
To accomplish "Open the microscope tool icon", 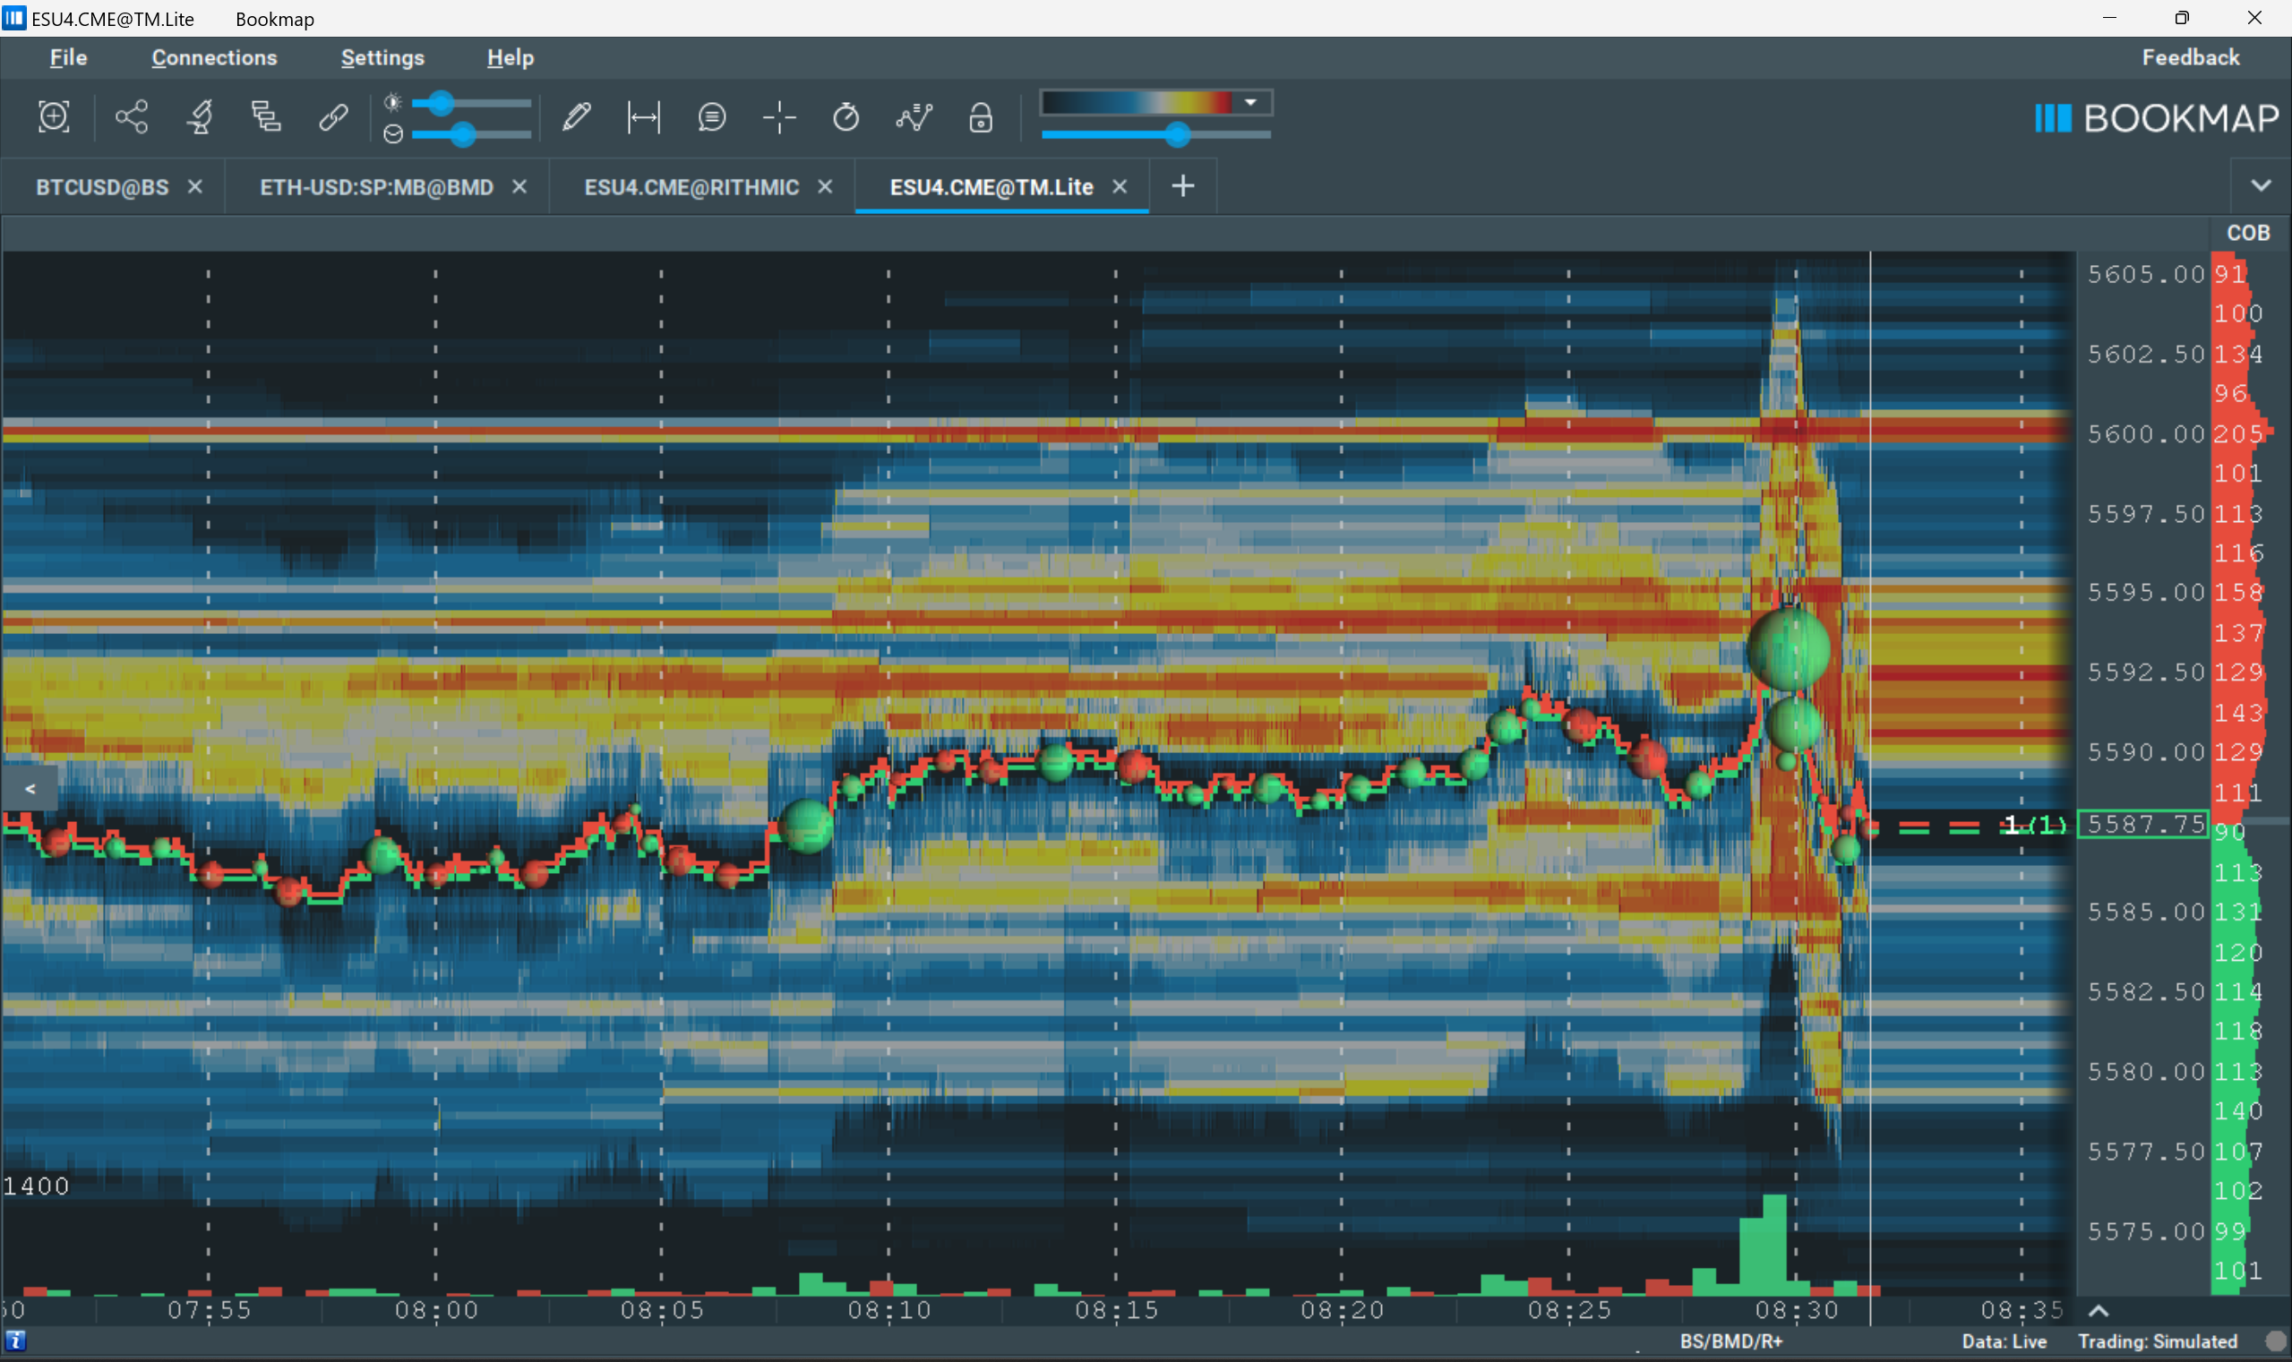I will click(x=199, y=116).
